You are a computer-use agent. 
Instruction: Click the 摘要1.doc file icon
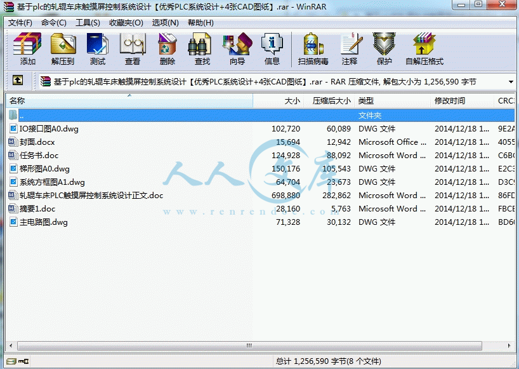pyautogui.click(x=13, y=209)
